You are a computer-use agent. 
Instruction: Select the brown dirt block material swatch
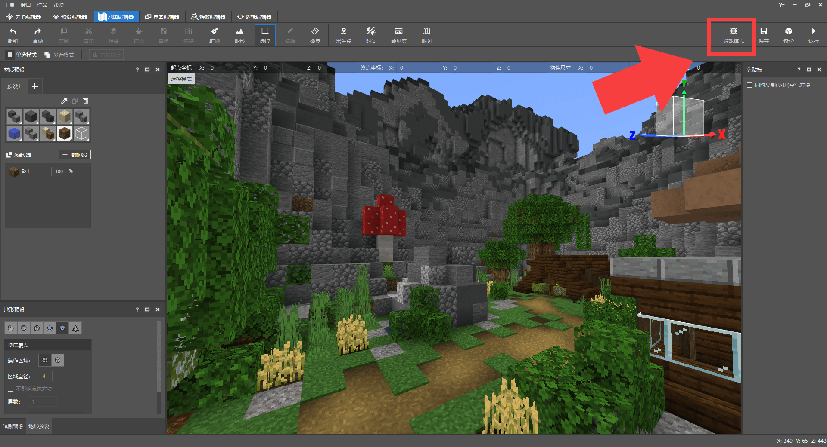point(65,134)
